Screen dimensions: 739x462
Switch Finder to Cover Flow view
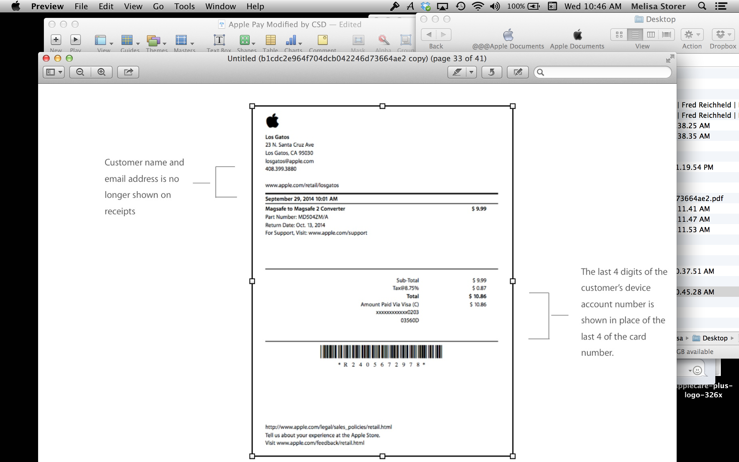(667, 35)
